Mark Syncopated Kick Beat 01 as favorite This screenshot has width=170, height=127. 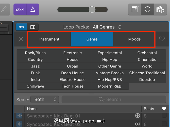tap(164, 116)
